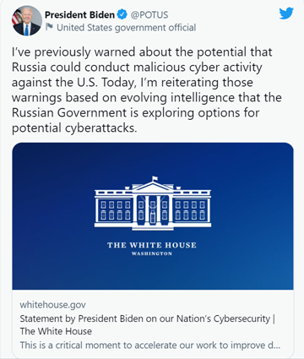304x359 pixels.
Task: Click the flag atop the White House logo
Action: click(155, 178)
